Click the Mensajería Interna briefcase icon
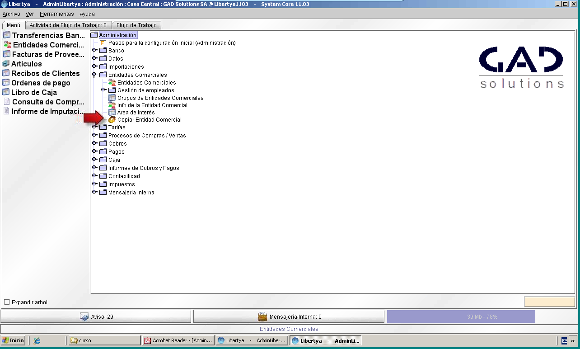Screen dimensions: 580x349 262,317
